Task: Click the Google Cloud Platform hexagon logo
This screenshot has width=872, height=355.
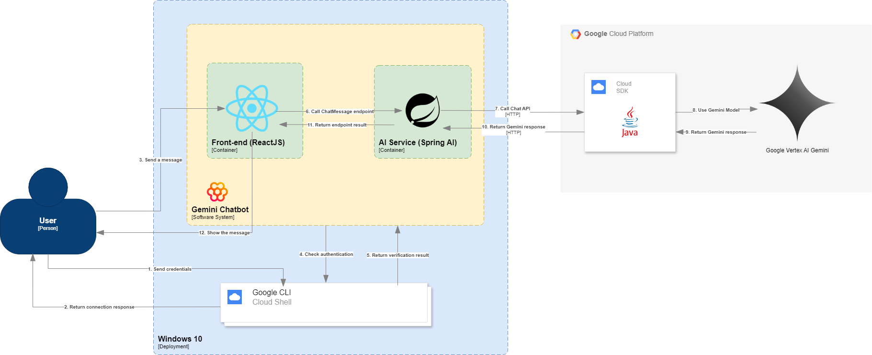Action: [x=576, y=34]
